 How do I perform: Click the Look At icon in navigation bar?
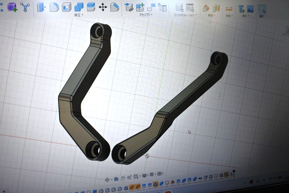(x=116, y=179)
